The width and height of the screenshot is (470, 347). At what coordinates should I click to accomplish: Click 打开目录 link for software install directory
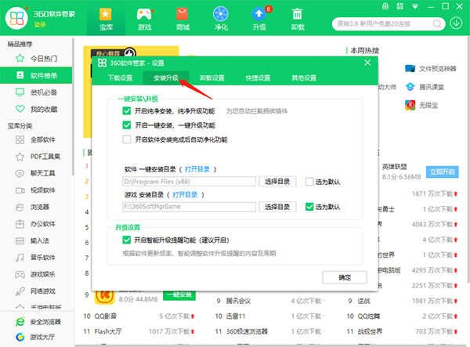click(x=197, y=168)
